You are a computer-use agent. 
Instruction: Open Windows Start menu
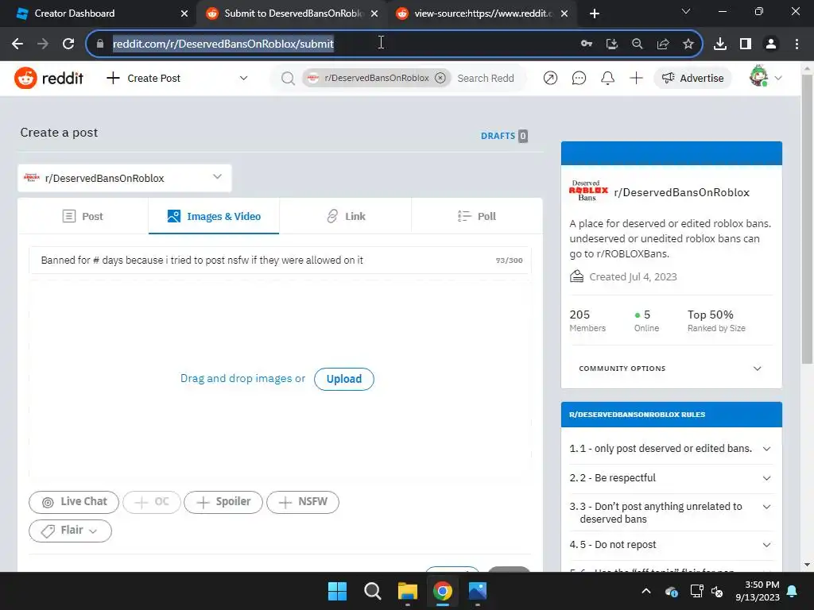coord(337,591)
